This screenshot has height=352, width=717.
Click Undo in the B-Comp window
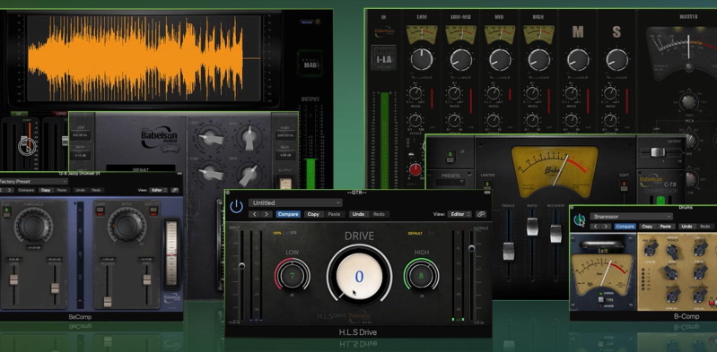pos(686,227)
